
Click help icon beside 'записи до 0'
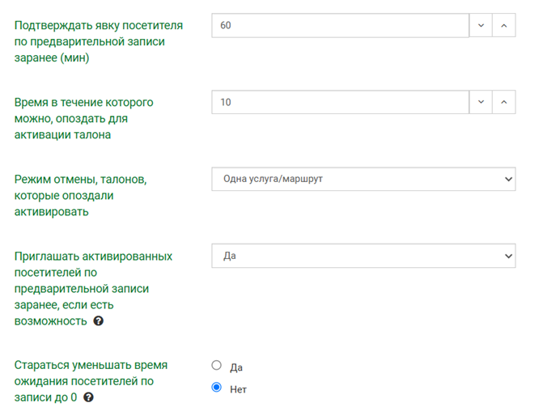pos(88,397)
